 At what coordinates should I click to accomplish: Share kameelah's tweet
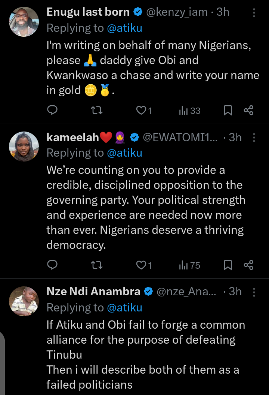pyautogui.click(x=248, y=265)
